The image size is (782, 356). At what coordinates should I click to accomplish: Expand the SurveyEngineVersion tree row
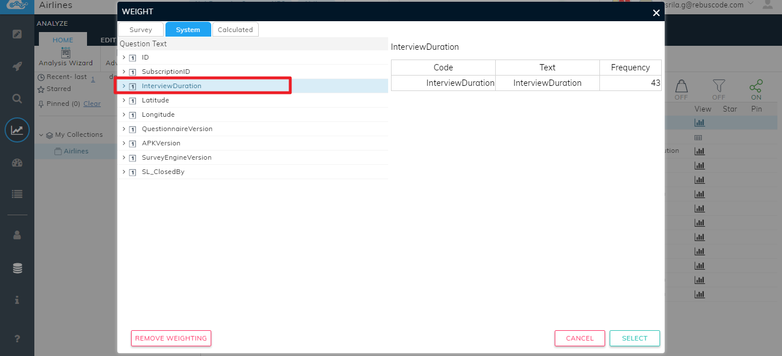point(124,157)
